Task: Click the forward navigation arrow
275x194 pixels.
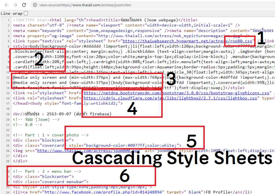Action: click(x=15, y=5)
